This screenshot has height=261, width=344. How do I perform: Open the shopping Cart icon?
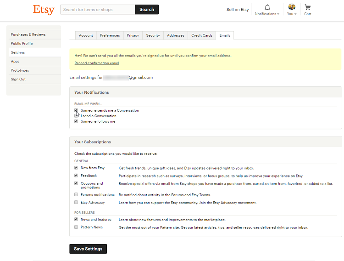point(307,7)
